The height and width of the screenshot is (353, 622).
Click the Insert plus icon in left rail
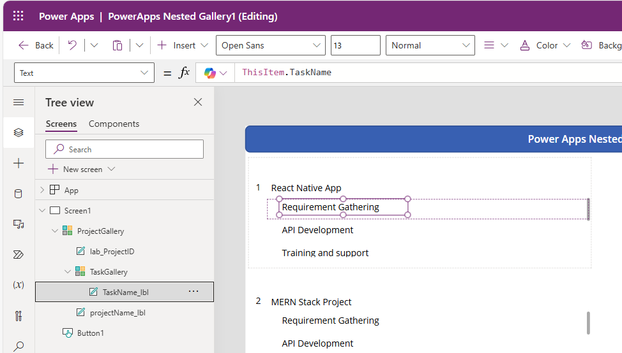[19, 163]
